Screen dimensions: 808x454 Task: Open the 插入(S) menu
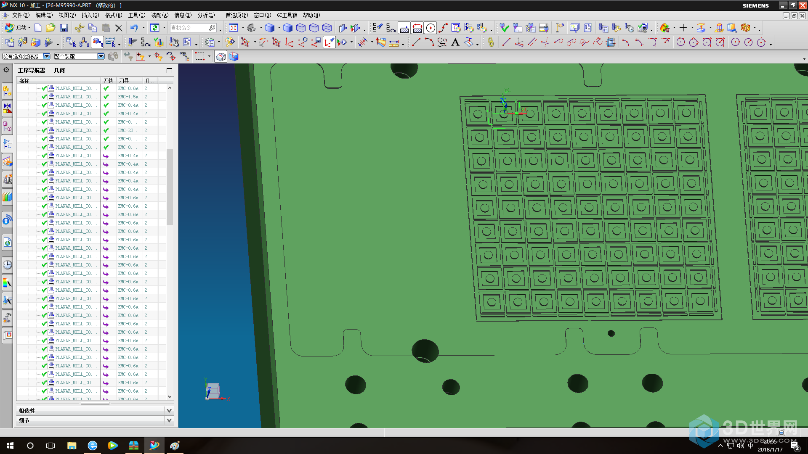tap(90, 15)
